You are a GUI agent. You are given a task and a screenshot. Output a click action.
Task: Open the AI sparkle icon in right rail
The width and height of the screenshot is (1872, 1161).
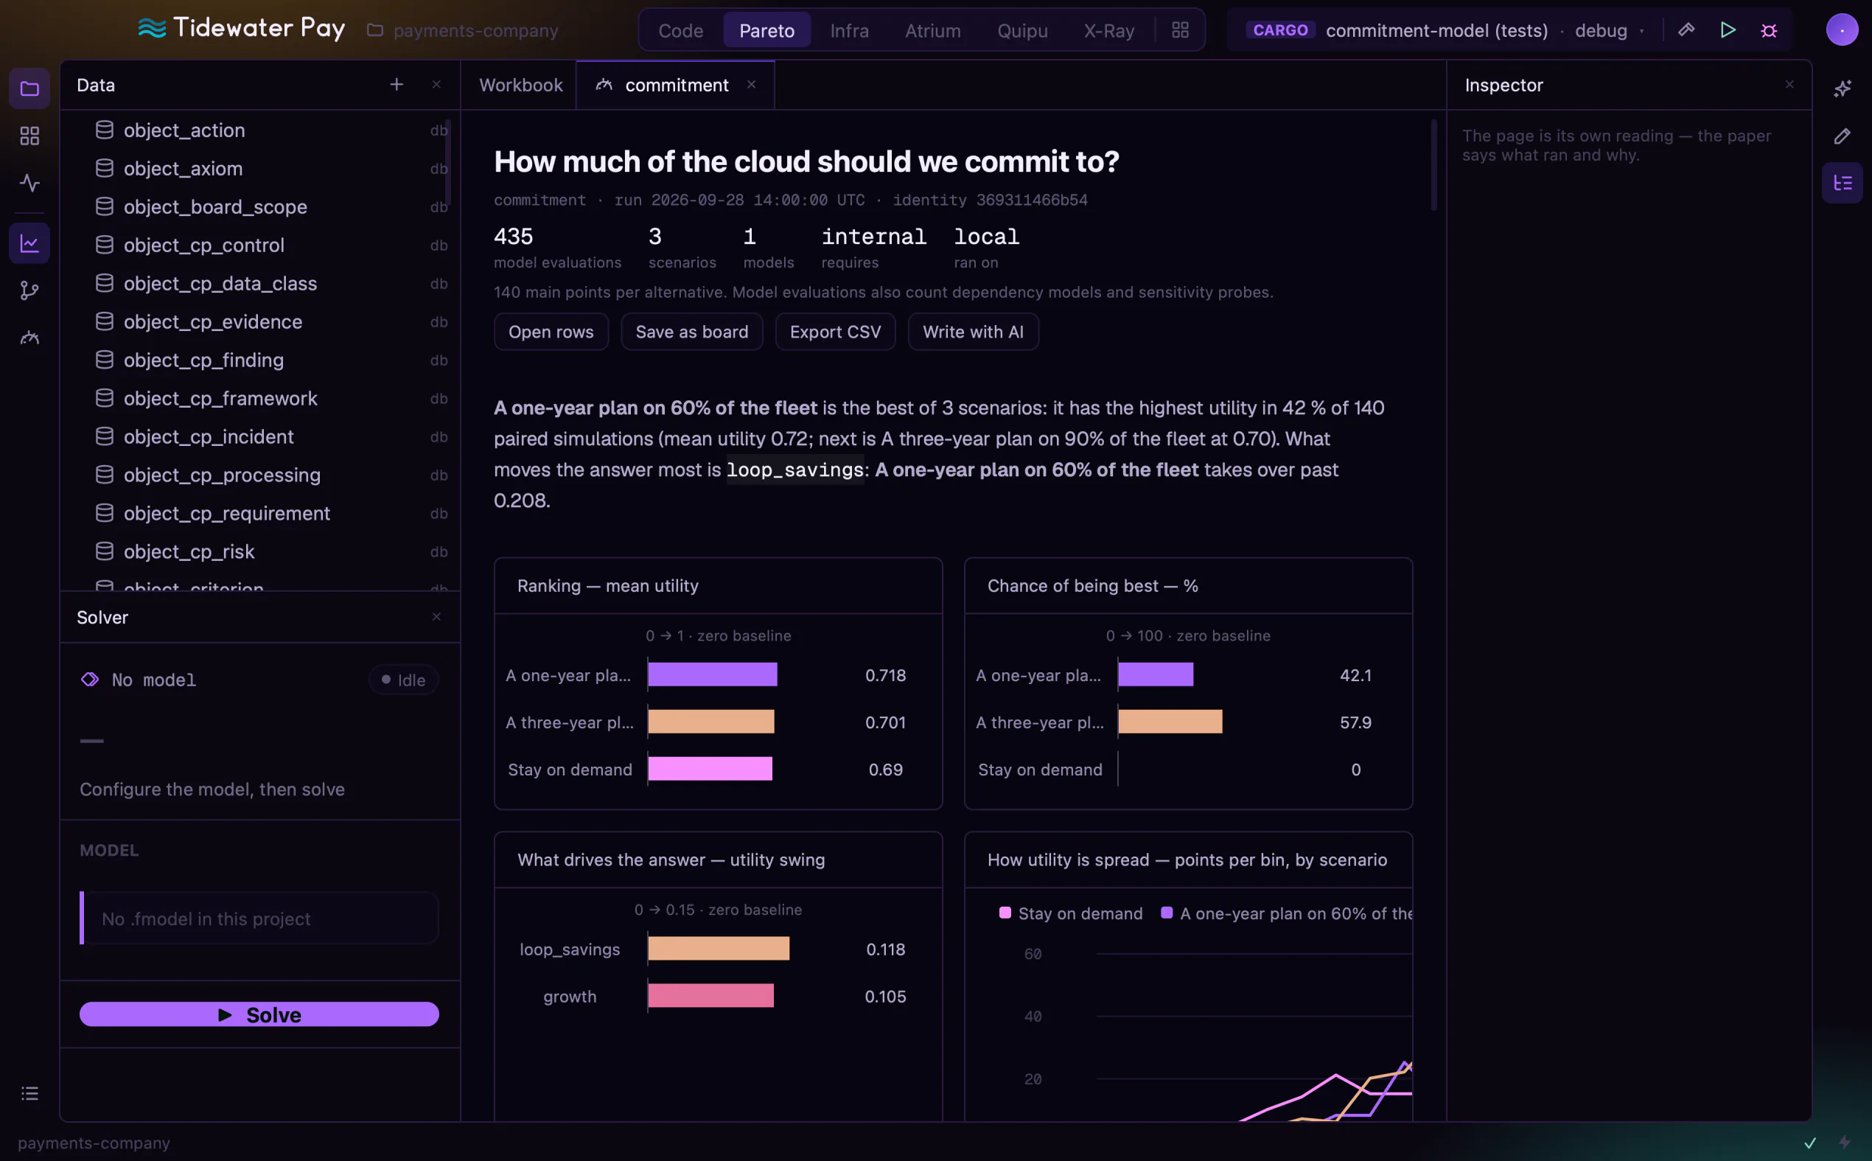pos(1842,89)
